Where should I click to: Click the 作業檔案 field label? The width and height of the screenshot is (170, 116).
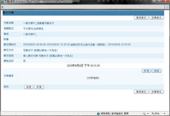[x=8, y=76]
